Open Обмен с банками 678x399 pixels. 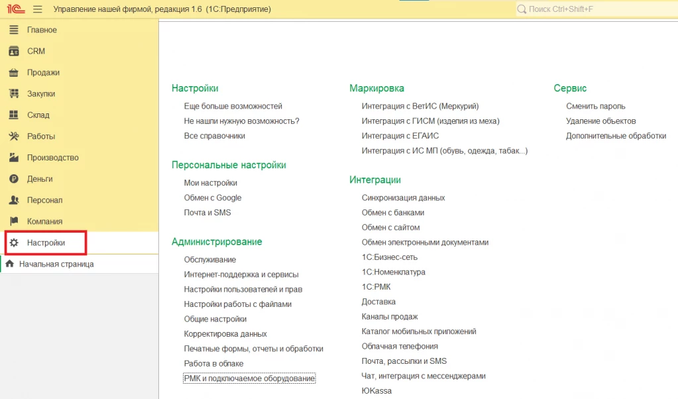point(393,213)
